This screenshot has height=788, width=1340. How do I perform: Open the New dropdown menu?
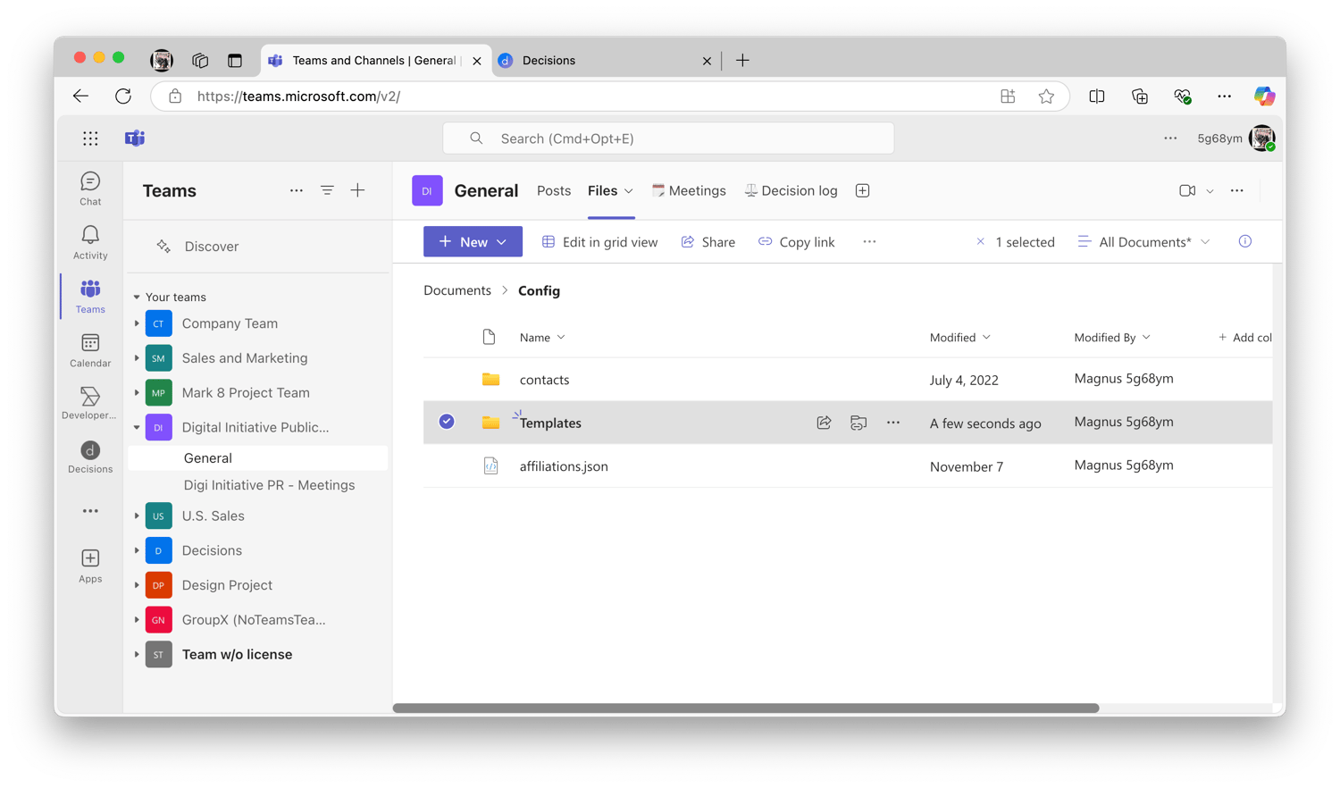click(473, 241)
